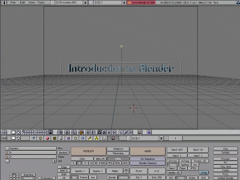Select RGBA output color mode
Viewport: 240px width, 180px height.
coord(192,178)
